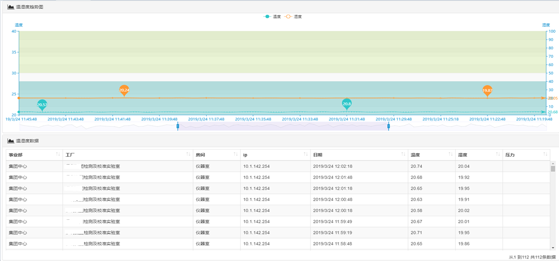559x261 pixels.
Task: Click the 20.57 temperature marker pin
Action: [42, 104]
